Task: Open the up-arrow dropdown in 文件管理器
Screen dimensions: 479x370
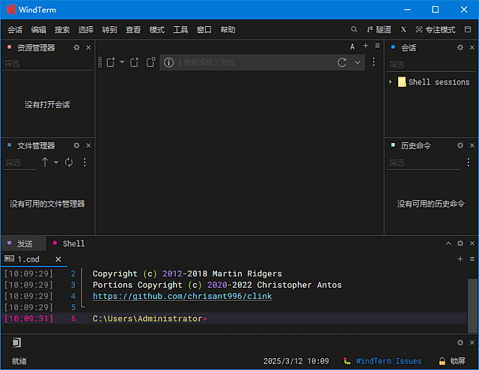Action: pos(56,163)
